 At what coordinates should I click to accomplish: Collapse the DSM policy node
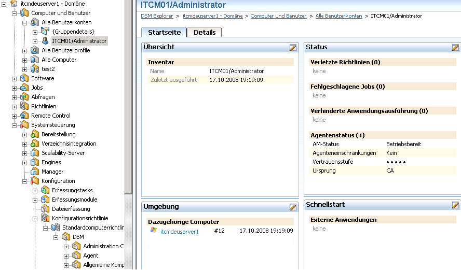click(56, 237)
